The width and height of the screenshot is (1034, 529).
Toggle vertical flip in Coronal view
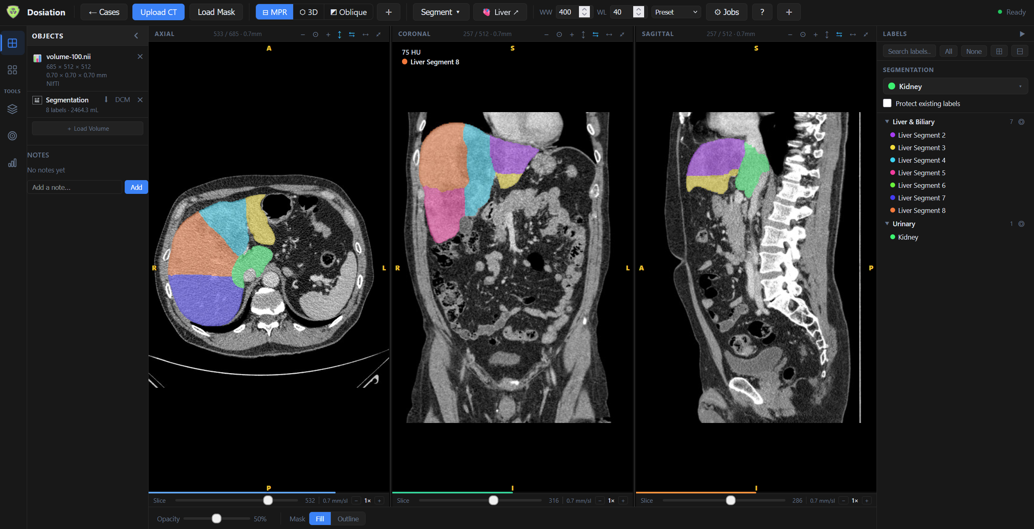pyautogui.click(x=583, y=34)
